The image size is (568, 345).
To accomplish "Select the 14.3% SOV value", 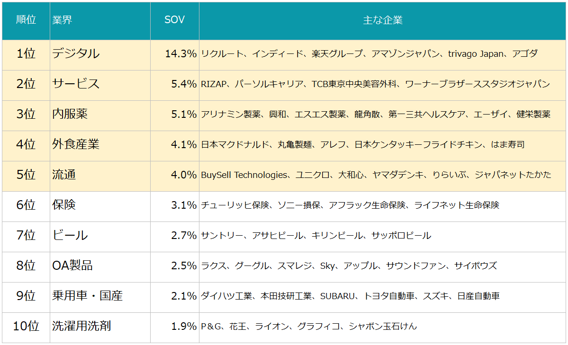I will 175,55.
